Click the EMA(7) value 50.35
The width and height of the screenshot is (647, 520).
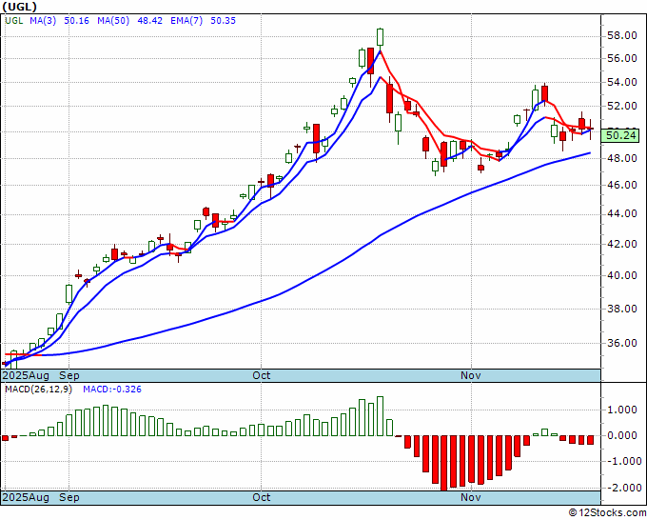[223, 20]
